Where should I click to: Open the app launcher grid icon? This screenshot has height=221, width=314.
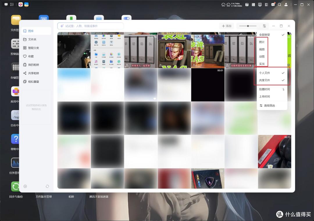tap(12, 4)
